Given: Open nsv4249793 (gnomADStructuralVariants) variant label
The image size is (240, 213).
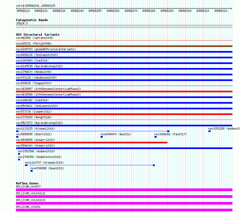Looking at the screenshot, I should (x=46, y=49).
